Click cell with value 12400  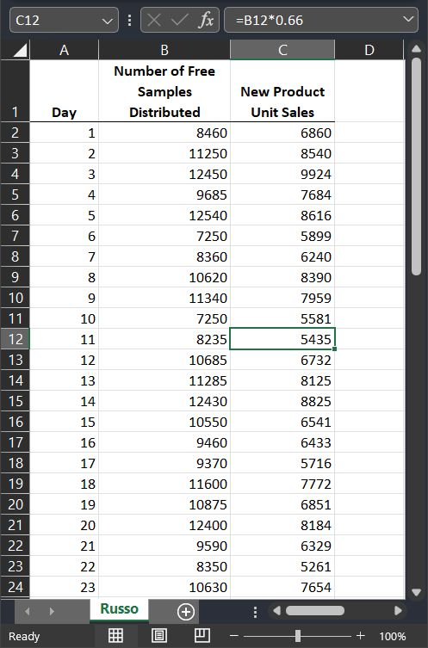click(164, 525)
